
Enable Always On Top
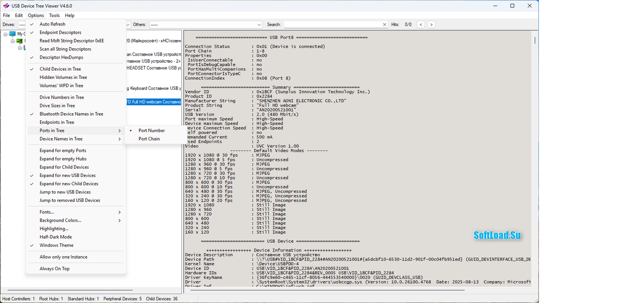click(76, 268)
